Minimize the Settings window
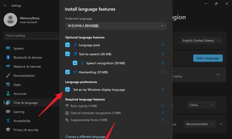The image size is (232, 139). [206, 3]
